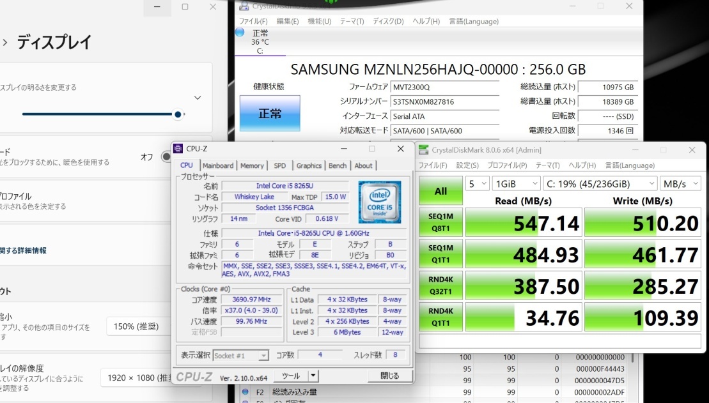Open the MB/s unit dropdown
Viewport: 709px width, 403px height.
click(x=680, y=183)
